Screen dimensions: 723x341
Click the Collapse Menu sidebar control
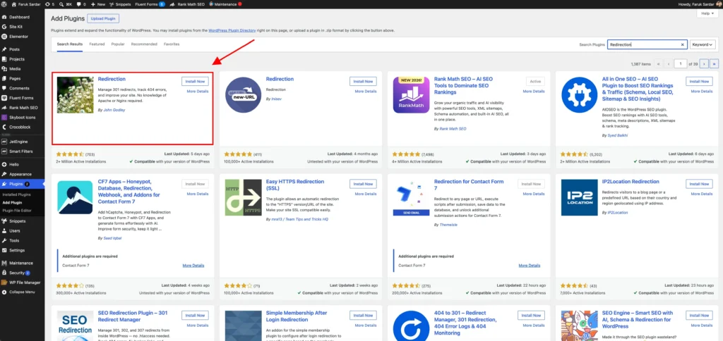[x=22, y=292]
